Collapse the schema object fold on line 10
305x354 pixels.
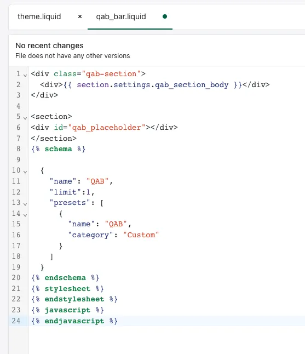click(25, 172)
